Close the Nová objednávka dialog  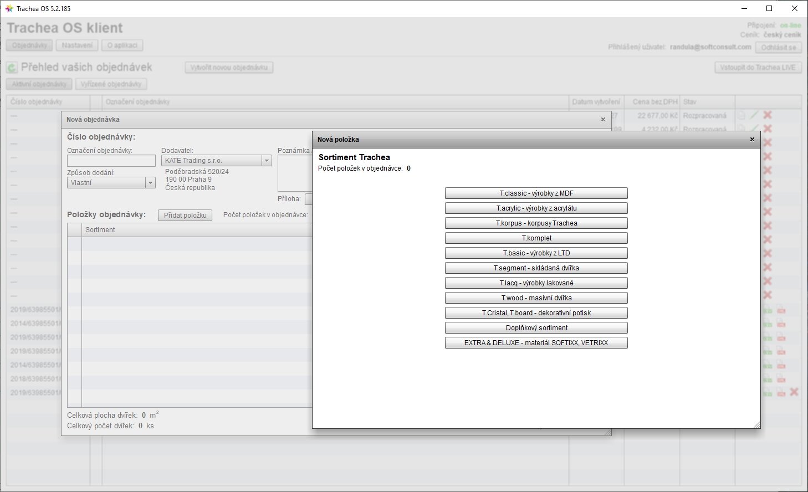[603, 120]
